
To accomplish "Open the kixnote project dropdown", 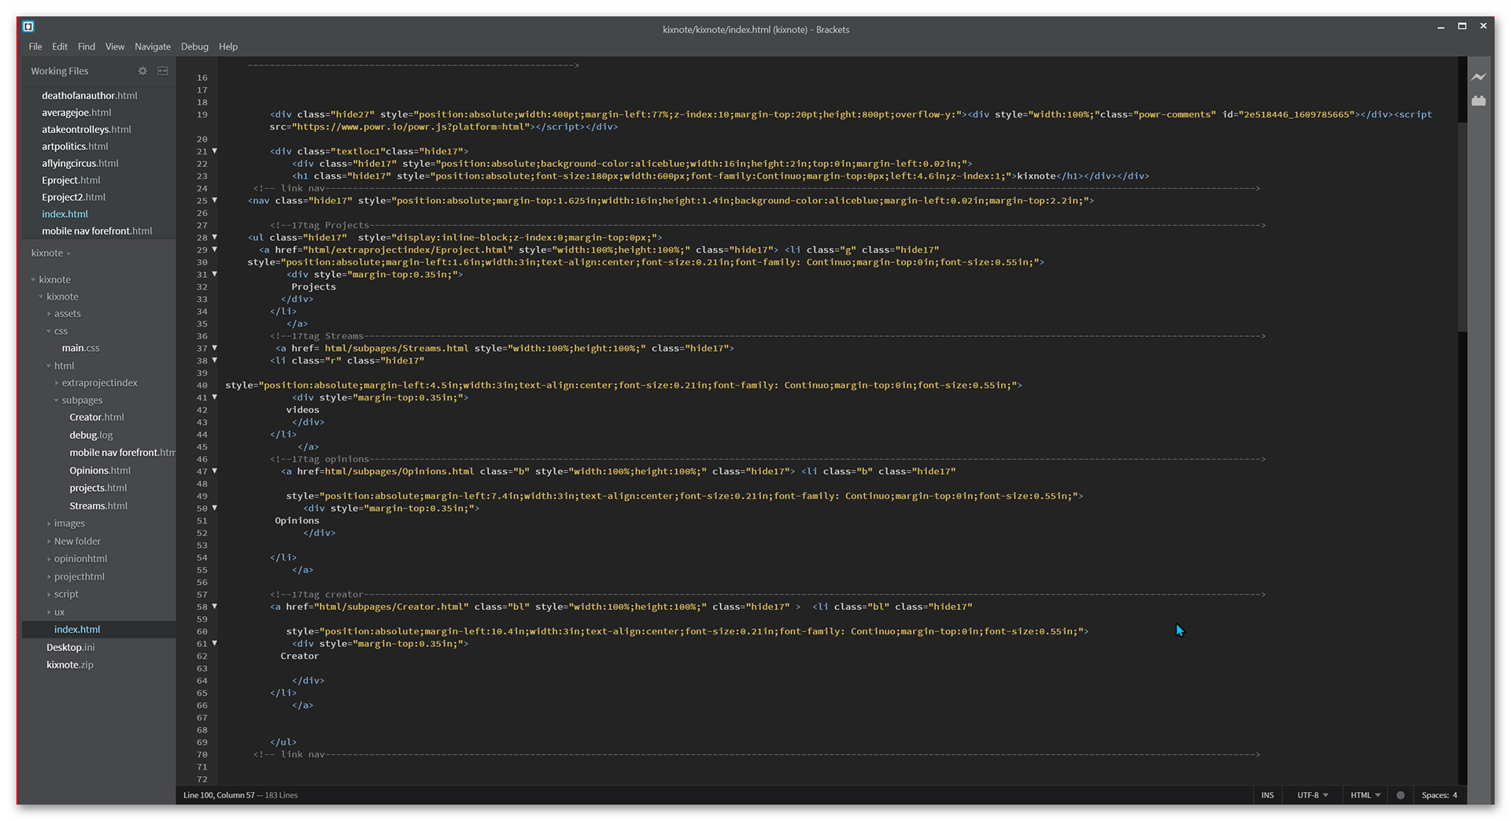I will point(50,253).
